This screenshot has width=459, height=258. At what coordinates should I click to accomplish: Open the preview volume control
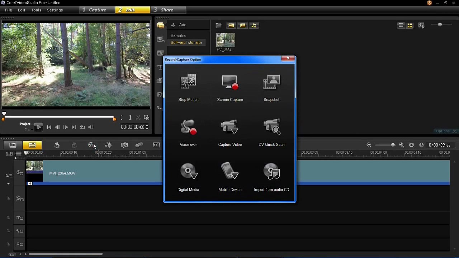pos(91,127)
